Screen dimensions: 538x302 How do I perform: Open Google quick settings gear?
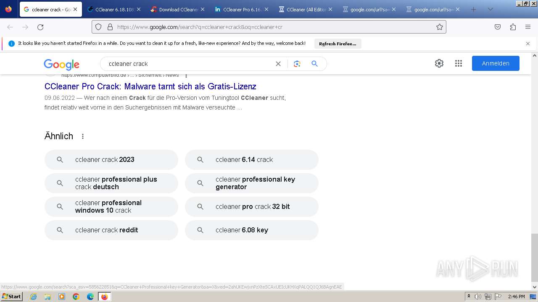(439, 63)
